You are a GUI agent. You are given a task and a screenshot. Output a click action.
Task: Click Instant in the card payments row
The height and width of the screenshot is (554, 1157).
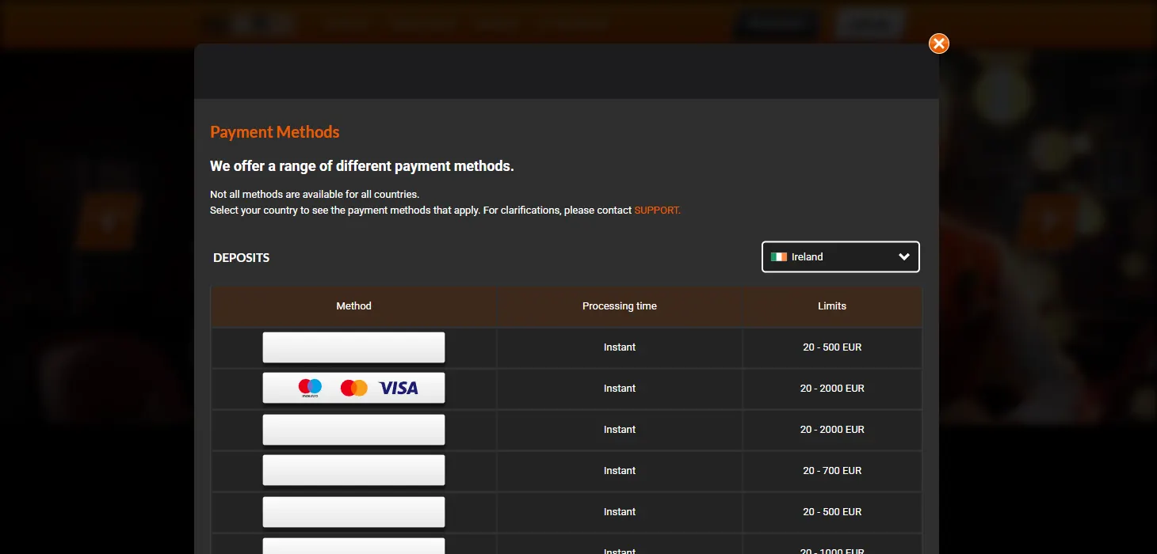[620, 388]
